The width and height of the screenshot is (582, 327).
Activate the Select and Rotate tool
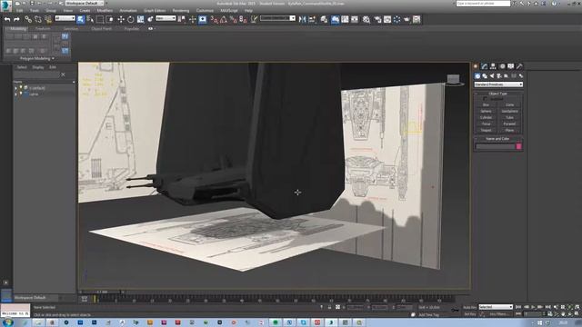click(x=131, y=19)
